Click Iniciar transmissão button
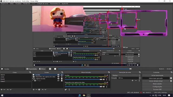The height and width of the screenshot is (97, 173). pos(157,75)
